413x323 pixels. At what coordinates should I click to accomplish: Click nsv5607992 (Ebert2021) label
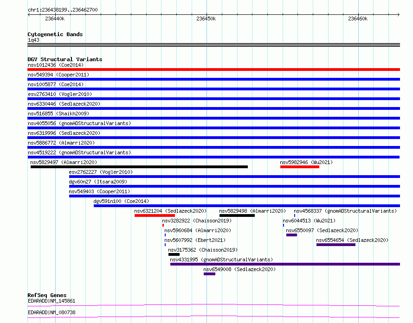(195, 240)
